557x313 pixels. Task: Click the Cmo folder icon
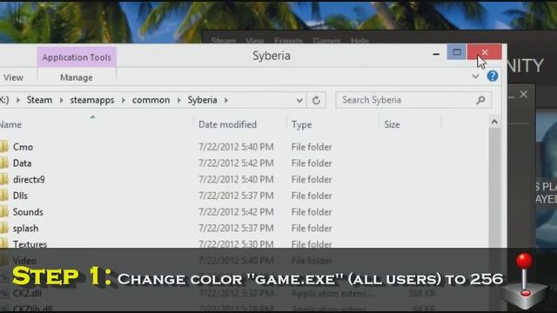(x=3, y=147)
